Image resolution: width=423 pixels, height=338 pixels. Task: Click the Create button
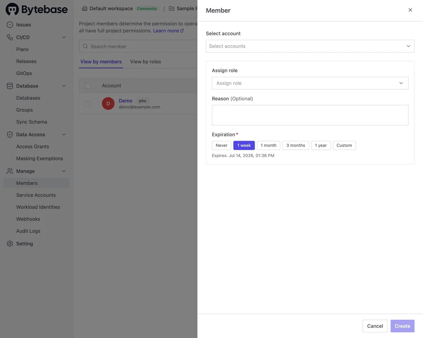[403, 326]
